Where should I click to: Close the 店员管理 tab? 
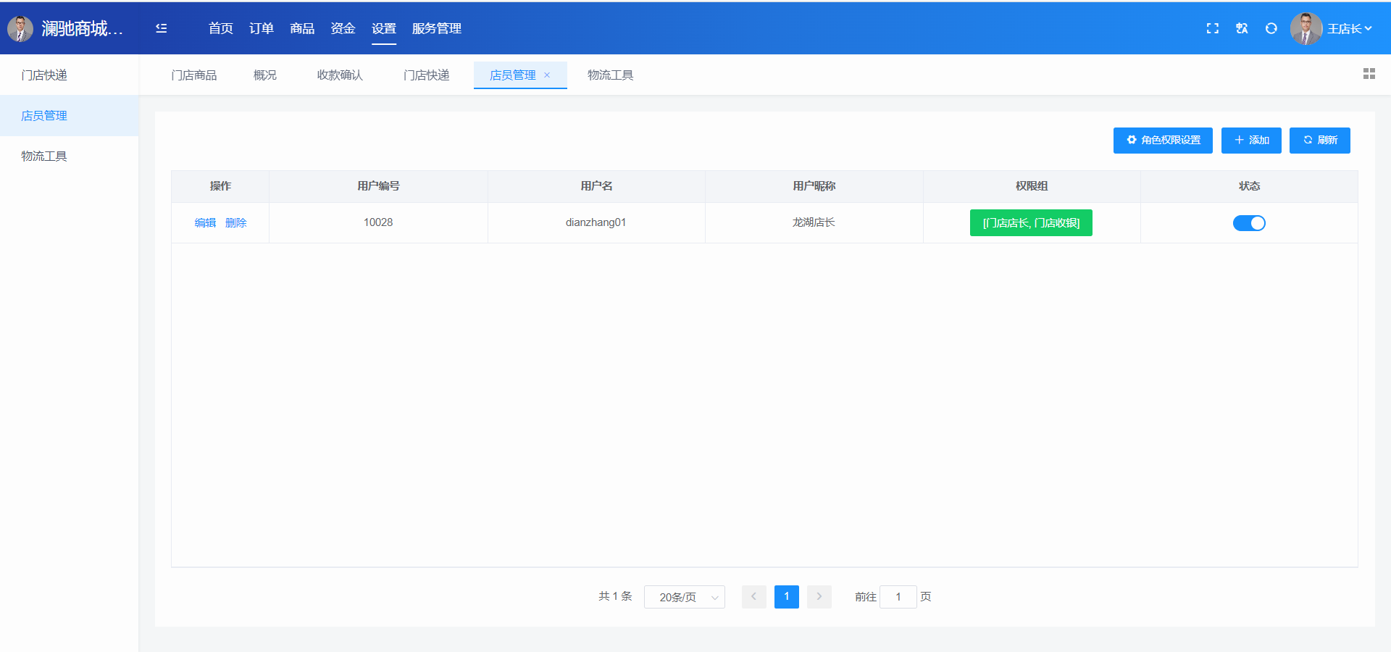tap(547, 75)
